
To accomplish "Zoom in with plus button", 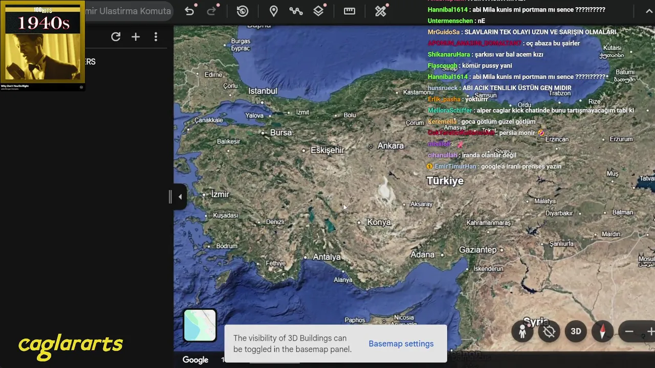I will (650, 332).
